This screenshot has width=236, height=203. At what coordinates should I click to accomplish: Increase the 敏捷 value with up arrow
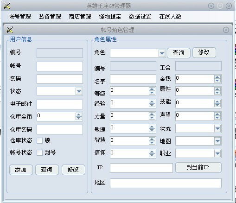pos(152,127)
